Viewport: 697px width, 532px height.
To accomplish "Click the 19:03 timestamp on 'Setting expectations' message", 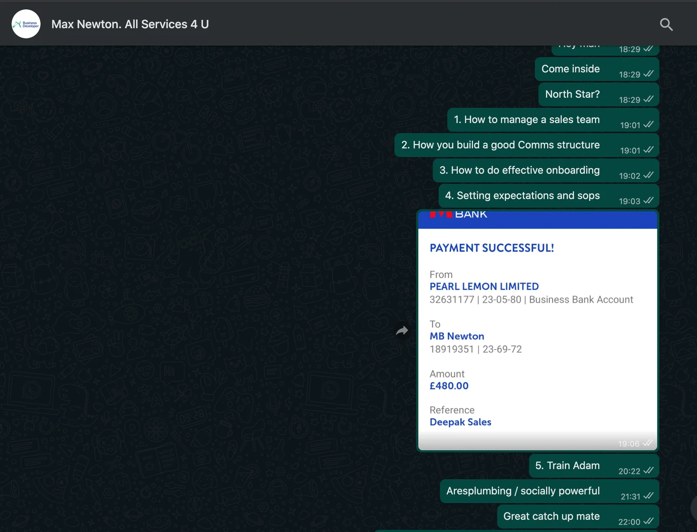I will pyautogui.click(x=629, y=201).
